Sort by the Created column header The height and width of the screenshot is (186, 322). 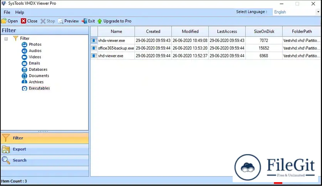[153, 32]
